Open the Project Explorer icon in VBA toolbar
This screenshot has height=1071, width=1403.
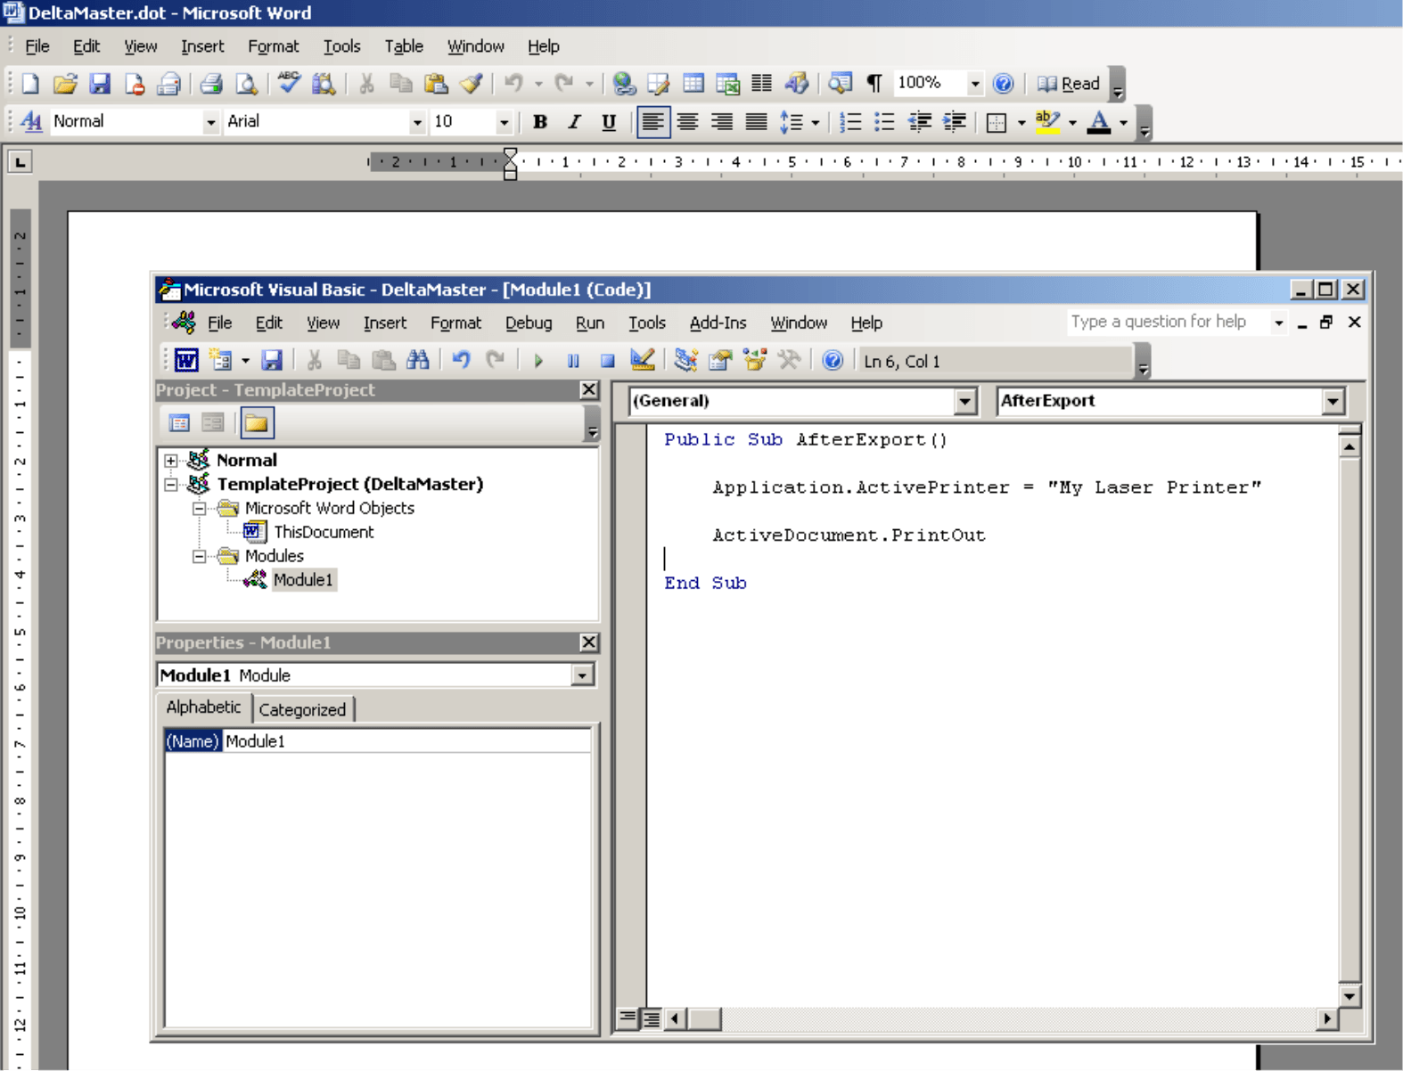[685, 360]
